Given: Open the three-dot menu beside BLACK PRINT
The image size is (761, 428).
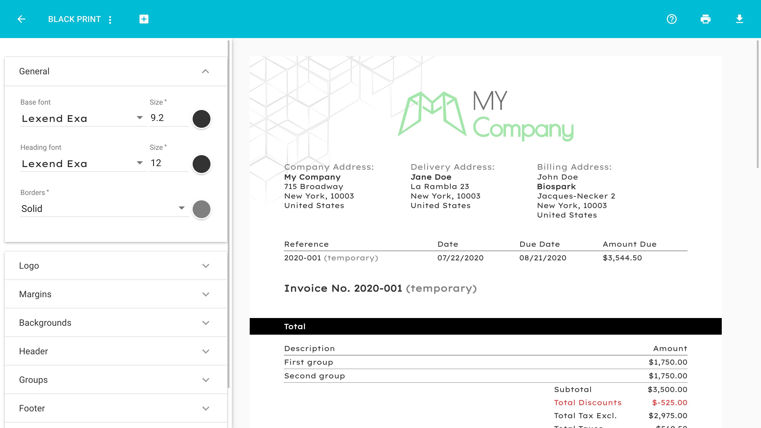Looking at the screenshot, I should click(110, 20).
